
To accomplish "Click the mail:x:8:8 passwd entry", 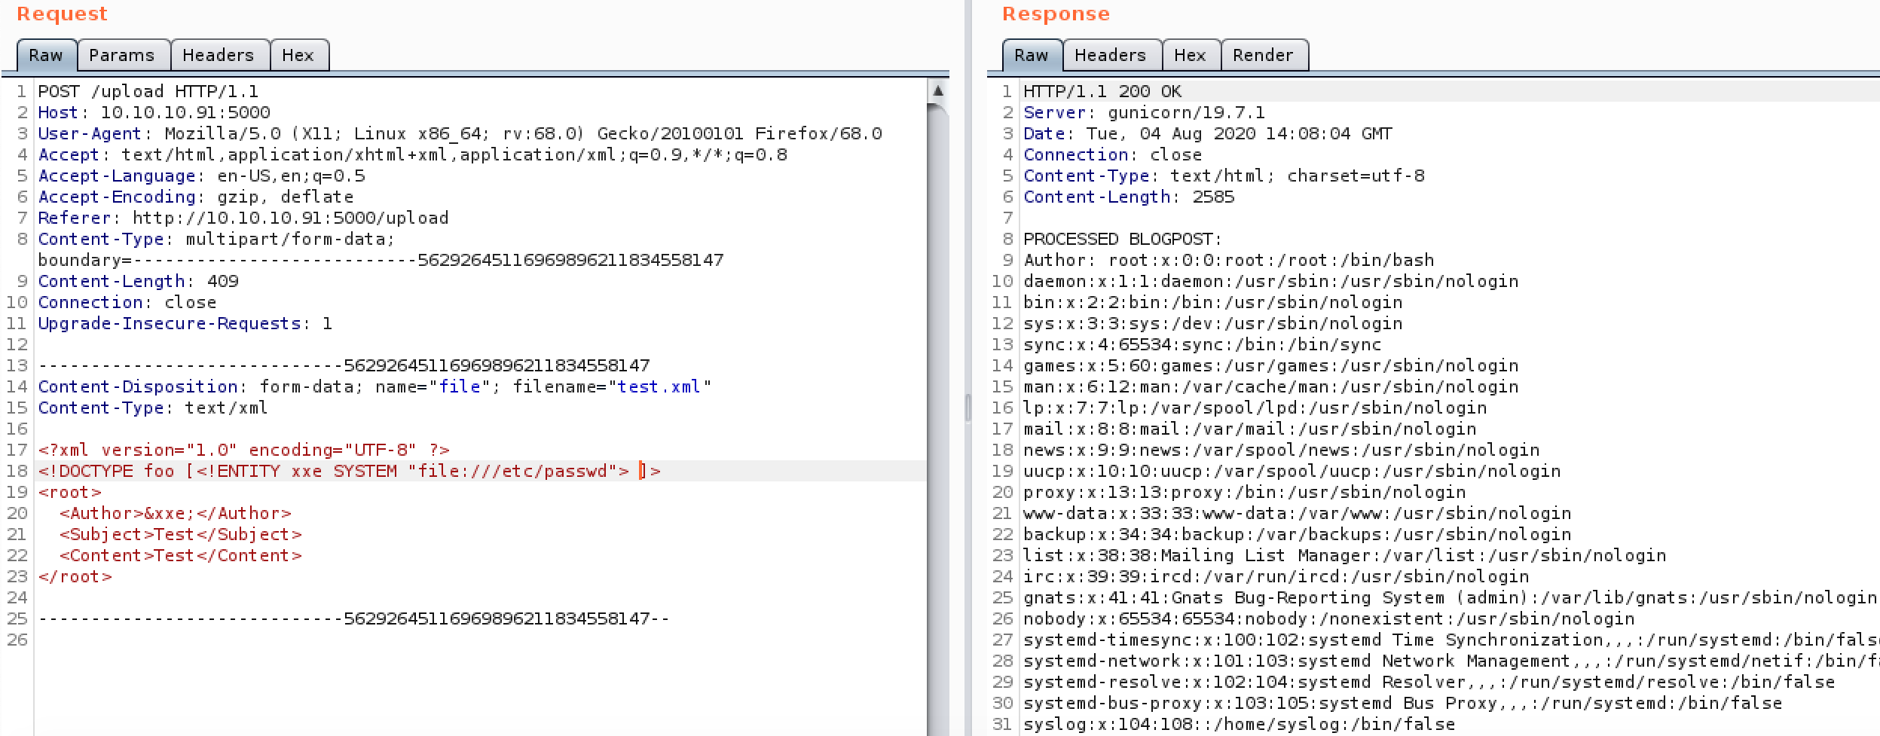I will point(1249,429).
